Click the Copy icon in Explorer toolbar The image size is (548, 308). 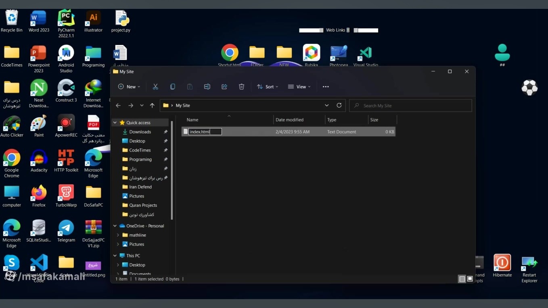(x=173, y=87)
